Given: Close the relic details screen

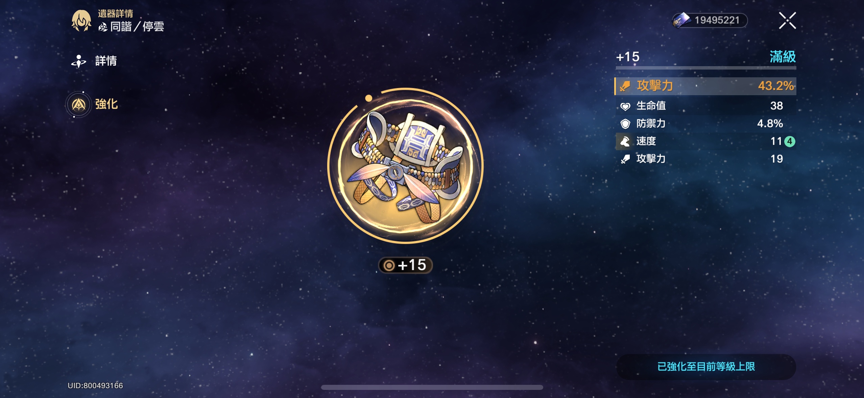Looking at the screenshot, I should (787, 21).
